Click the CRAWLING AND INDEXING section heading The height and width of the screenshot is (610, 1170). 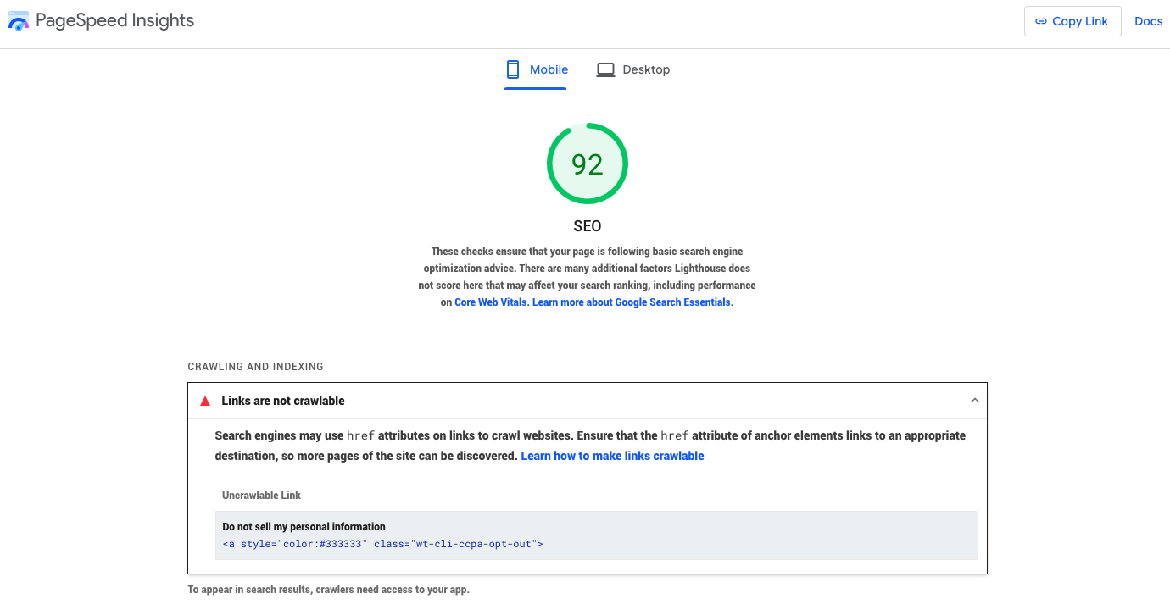pos(255,367)
